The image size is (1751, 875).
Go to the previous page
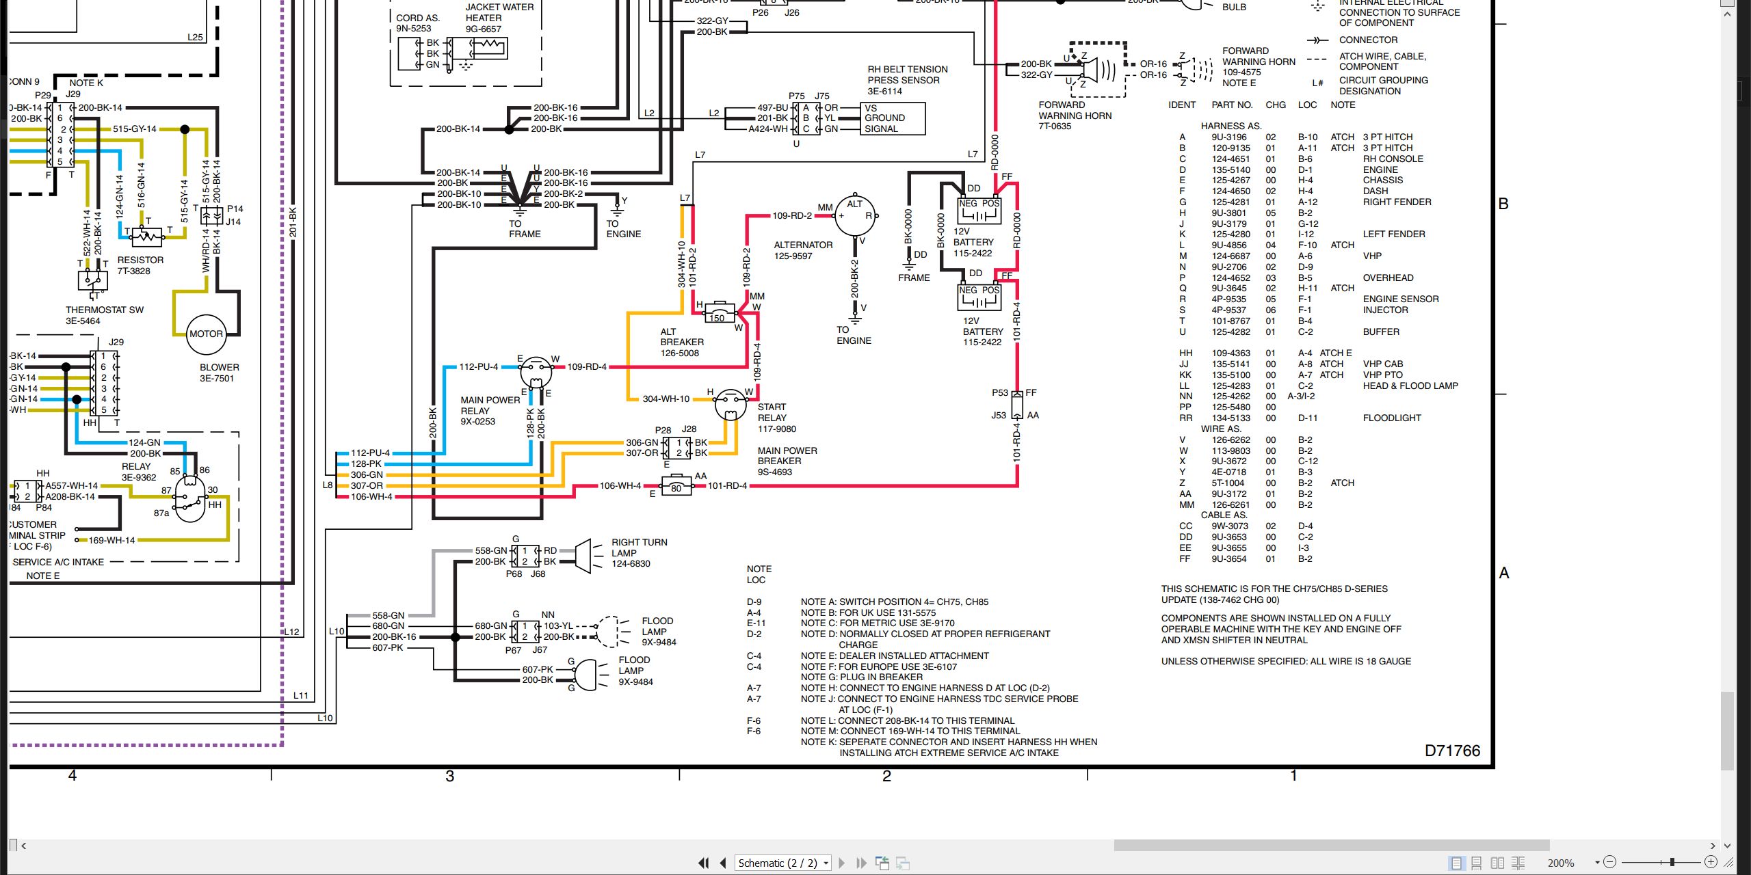tap(723, 863)
